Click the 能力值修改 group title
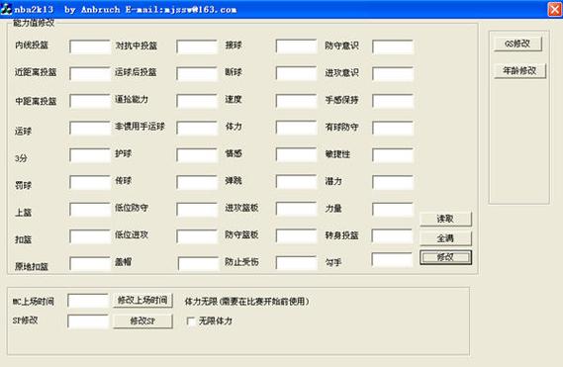The width and height of the screenshot is (563, 367). (34, 24)
